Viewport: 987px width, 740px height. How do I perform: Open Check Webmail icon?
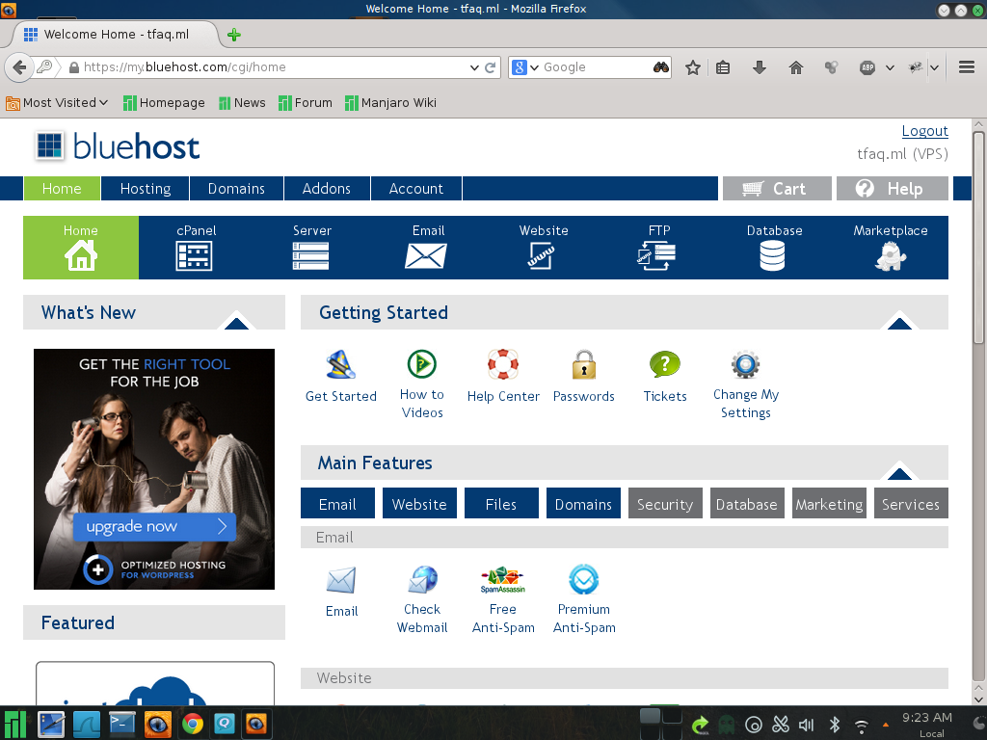(x=422, y=580)
